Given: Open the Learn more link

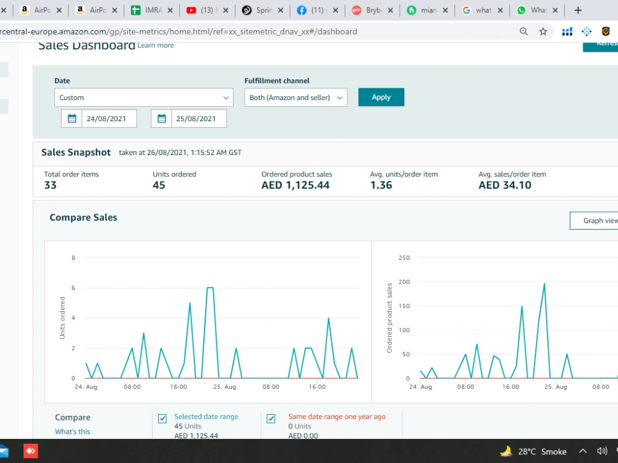Looking at the screenshot, I should (156, 45).
